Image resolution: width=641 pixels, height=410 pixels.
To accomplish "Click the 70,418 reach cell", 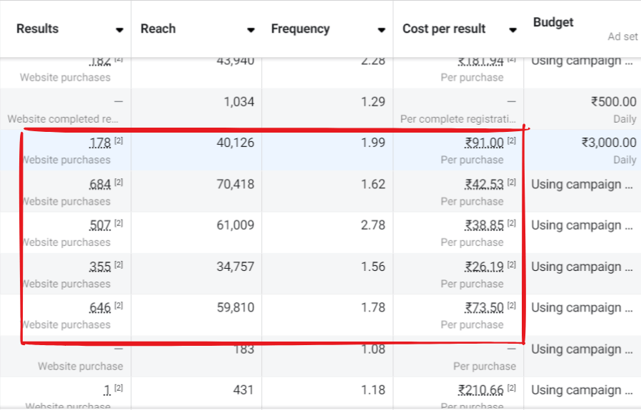I will pyautogui.click(x=235, y=185).
